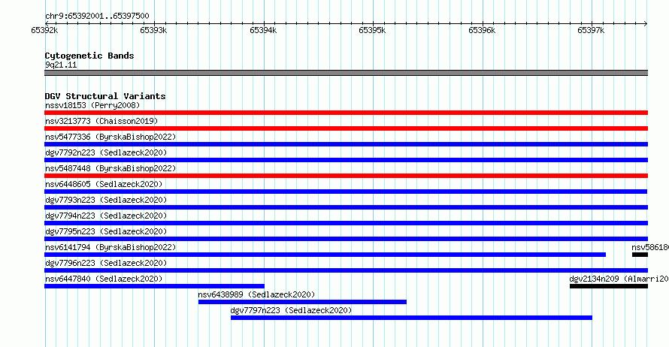The image size is (669, 347).
Task: Click the 65396k ruler tick label
Action: 482,30
